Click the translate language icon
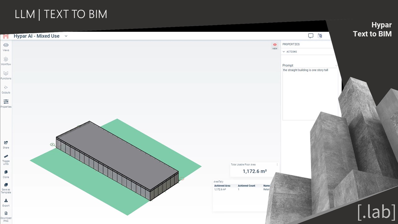The width and height of the screenshot is (398, 224). click(x=320, y=36)
